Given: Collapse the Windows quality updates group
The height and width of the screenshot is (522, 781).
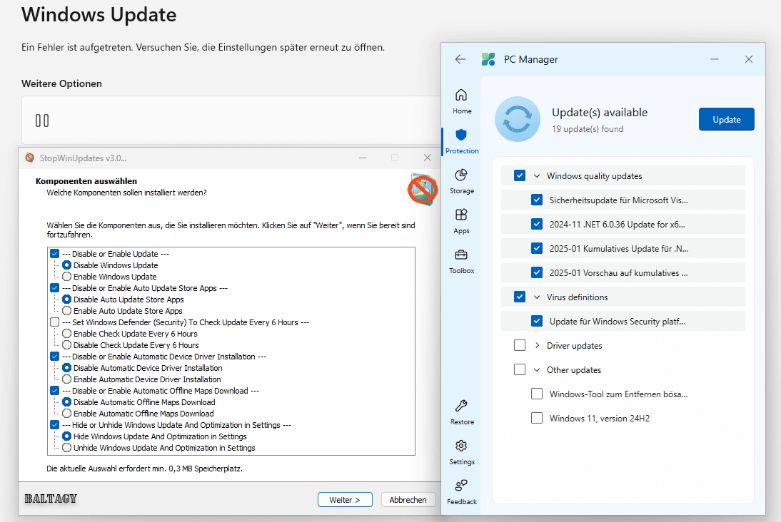Looking at the screenshot, I should point(537,176).
